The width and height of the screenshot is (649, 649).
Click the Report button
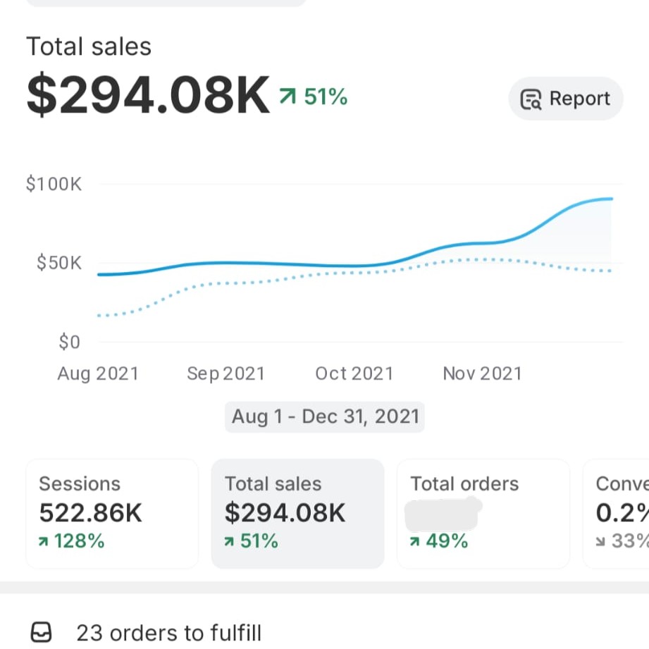pos(565,99)
